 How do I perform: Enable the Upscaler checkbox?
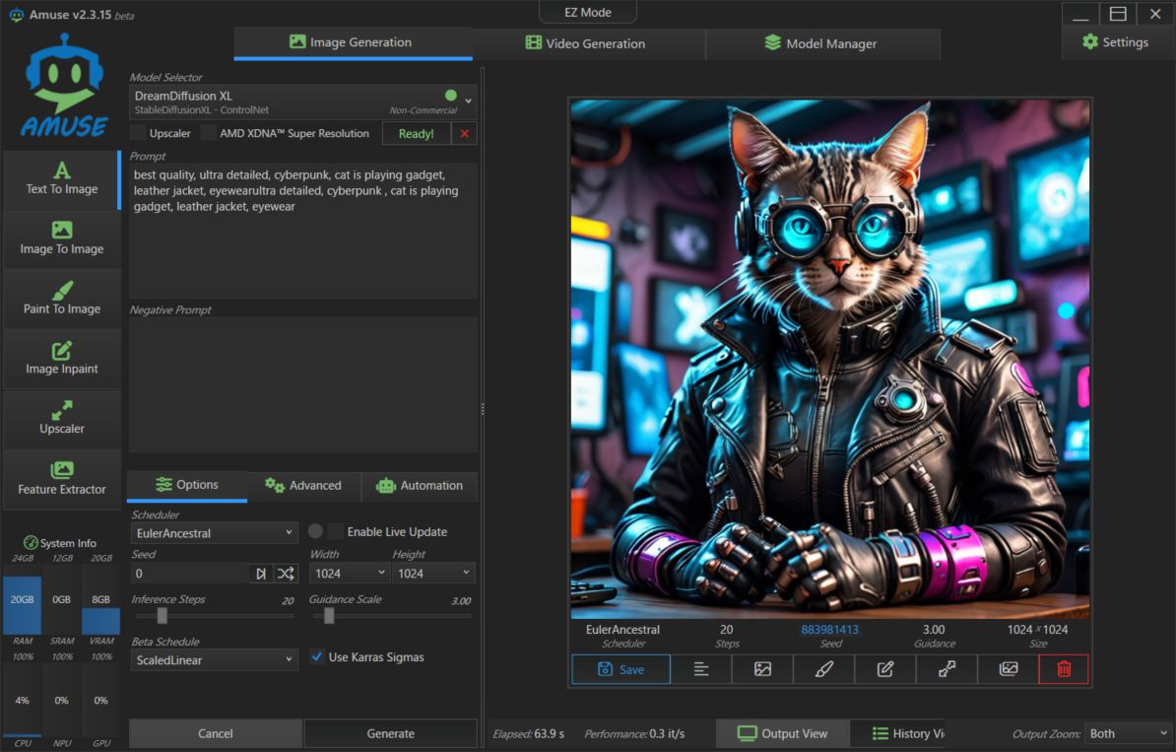(139, 133)
